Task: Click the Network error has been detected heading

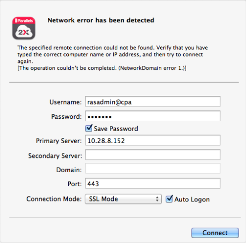Action: 101,20
